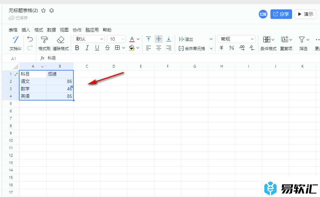Open the font size 10 dropdown
320x197 pixels.
pyautogui.click(x=116, y=39)
